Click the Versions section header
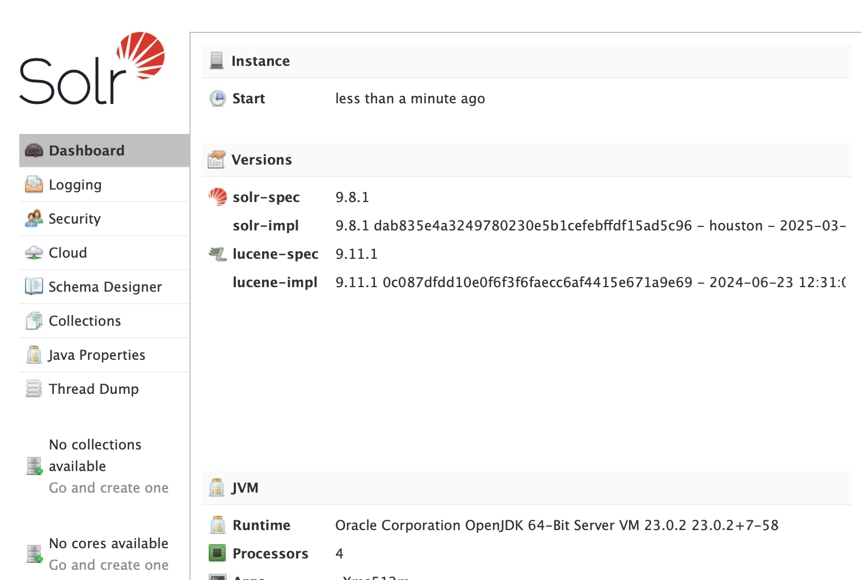The height and width of the screenshot is (580, 861). click(526, 159)
